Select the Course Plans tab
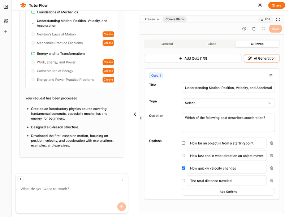289x217 pixels. [x=174, y=19]
